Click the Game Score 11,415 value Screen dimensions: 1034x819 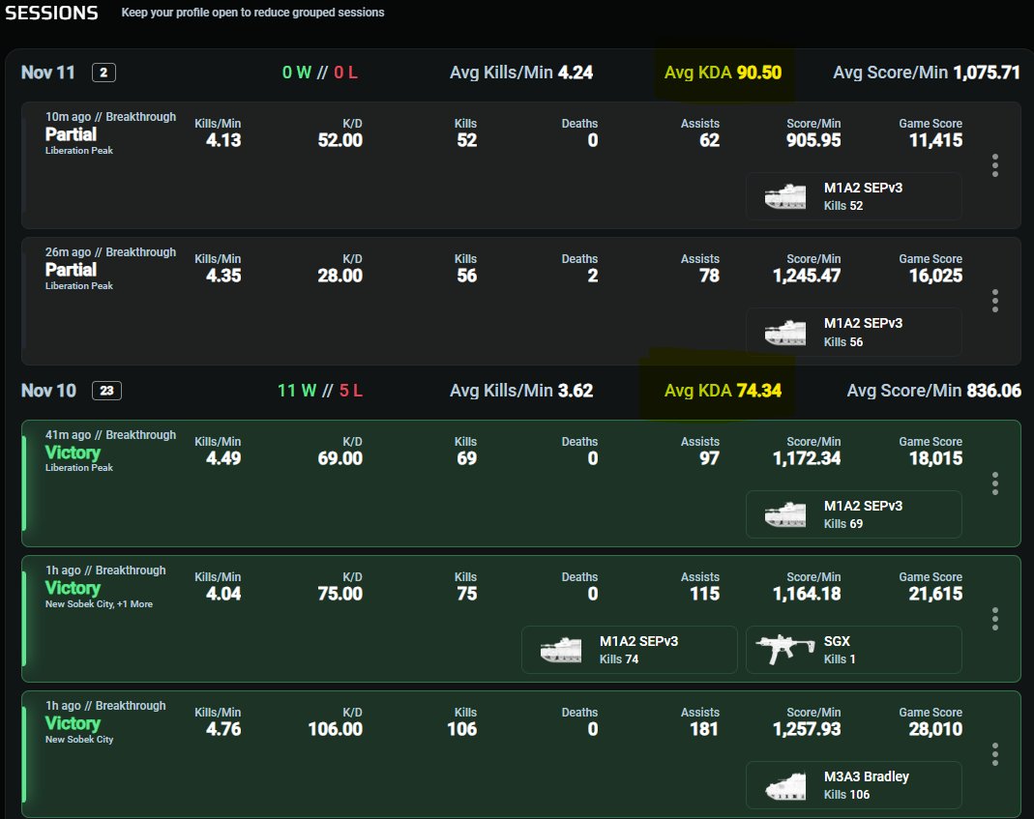pos(935,140)
